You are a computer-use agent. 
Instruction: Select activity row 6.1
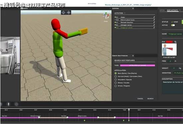tap(135, 25)
